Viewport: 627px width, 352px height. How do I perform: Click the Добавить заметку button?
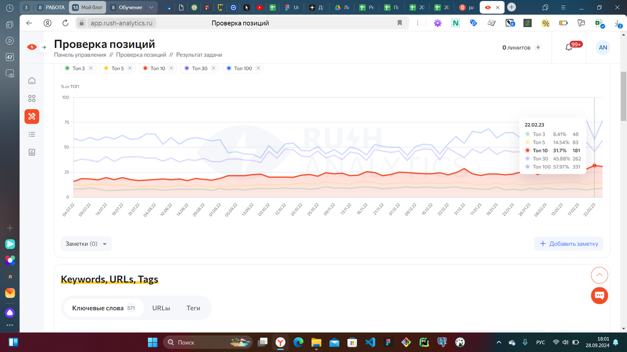pyautogui.click(x=568, y=244)
